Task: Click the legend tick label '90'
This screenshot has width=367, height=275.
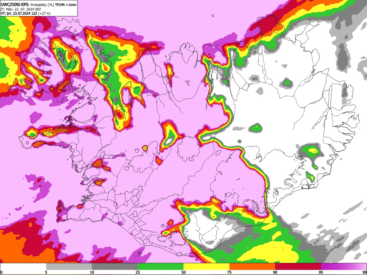Action: coord(275,272)
